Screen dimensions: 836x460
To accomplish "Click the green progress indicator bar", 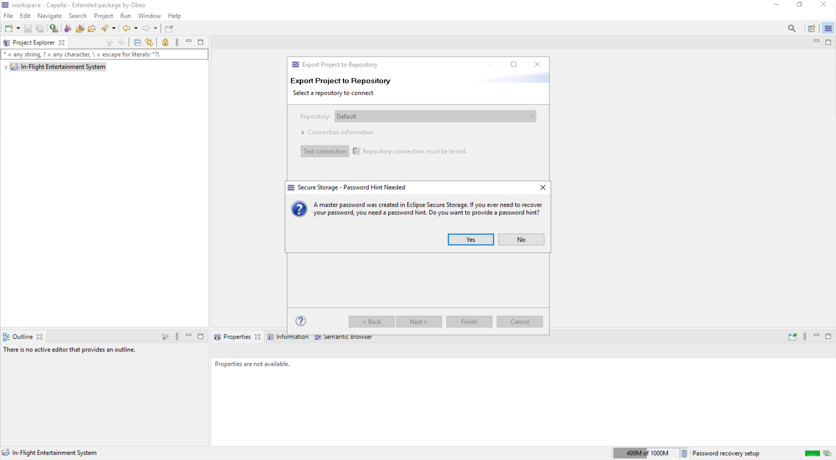I will click(812, 453).
